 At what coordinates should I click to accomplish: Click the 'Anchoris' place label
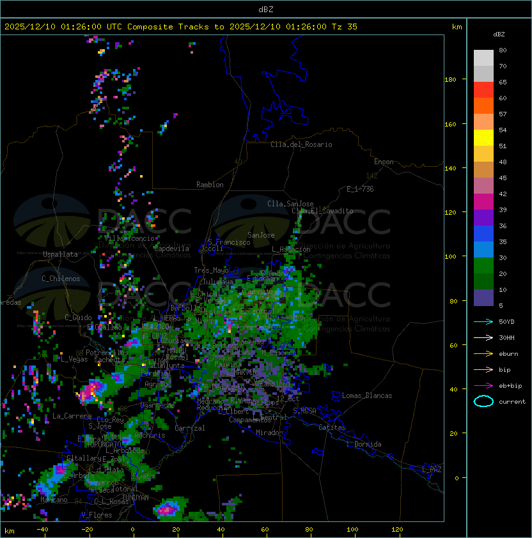(x=150, y=435)
